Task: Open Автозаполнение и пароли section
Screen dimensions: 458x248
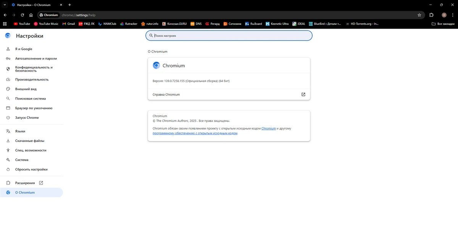Action: 31,58
